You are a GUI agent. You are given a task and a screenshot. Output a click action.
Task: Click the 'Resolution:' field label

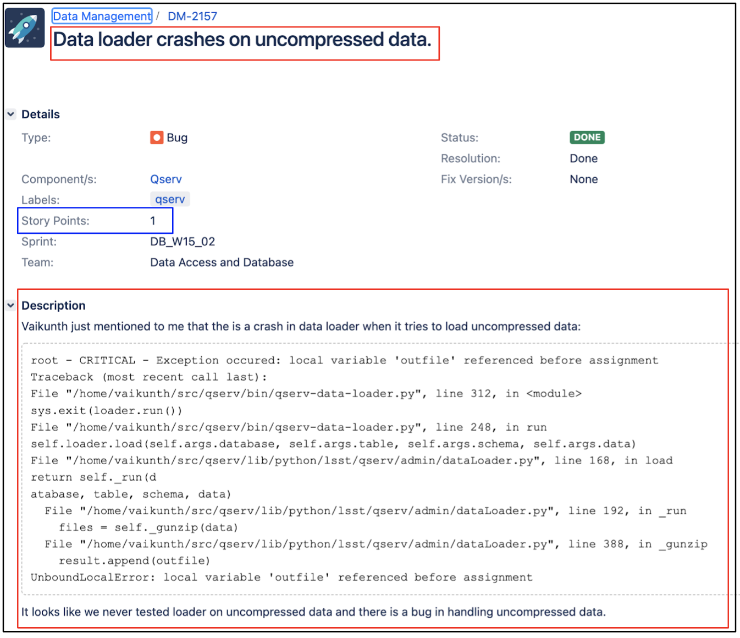[471, 158]
